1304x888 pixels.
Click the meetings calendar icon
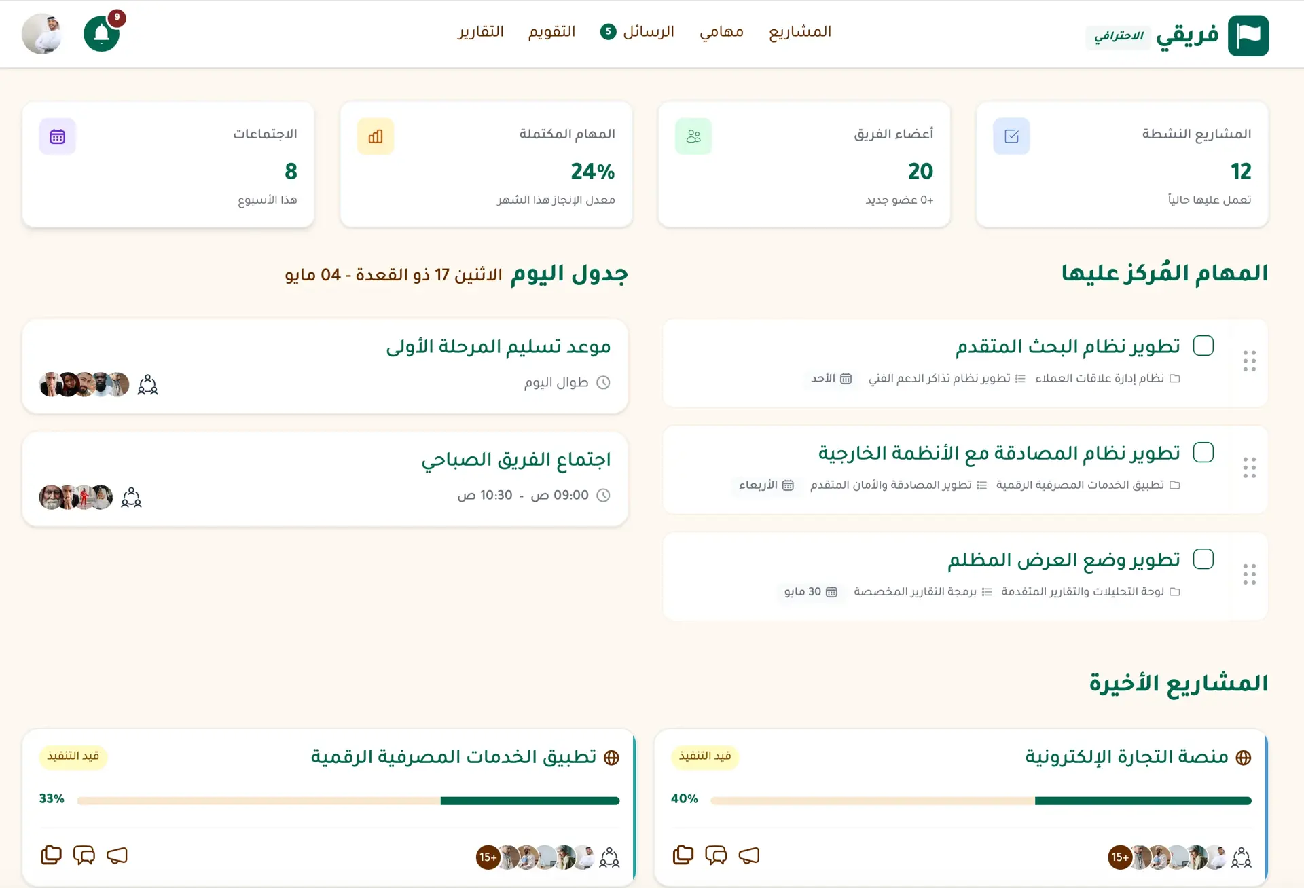coord(58,136)
